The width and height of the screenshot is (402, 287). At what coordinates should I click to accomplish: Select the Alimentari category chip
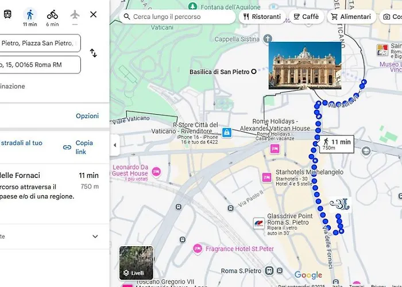click(351, 17)
